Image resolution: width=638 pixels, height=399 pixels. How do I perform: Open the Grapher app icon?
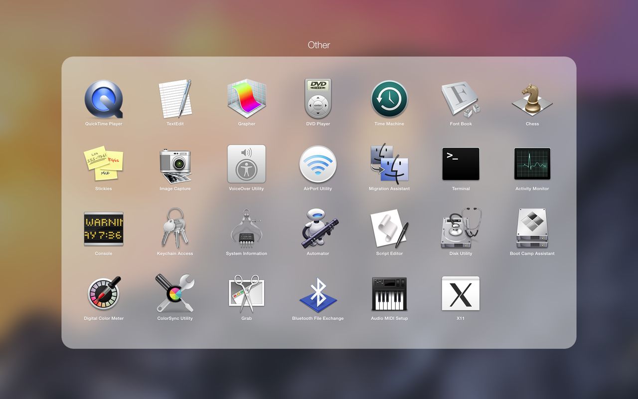click(247, 99)
